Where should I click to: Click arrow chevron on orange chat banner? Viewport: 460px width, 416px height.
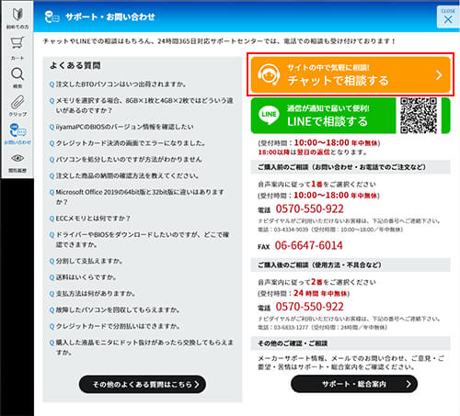439,75
